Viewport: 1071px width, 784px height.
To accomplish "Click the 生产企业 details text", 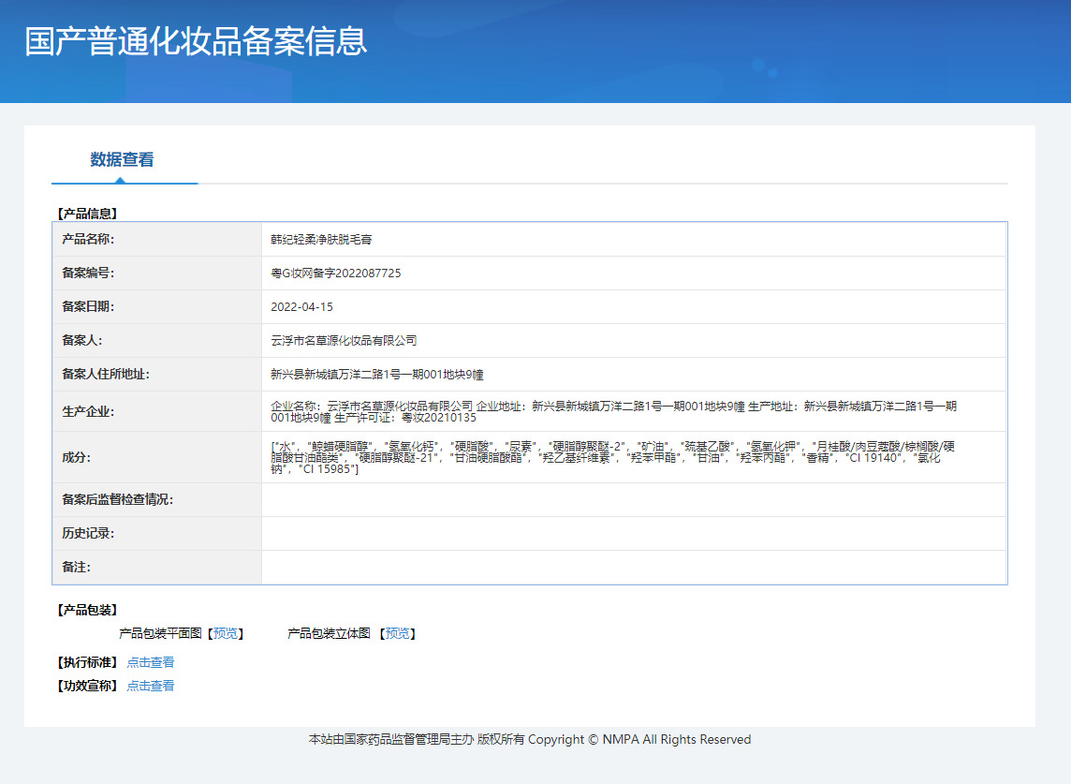I will (613, 412).
